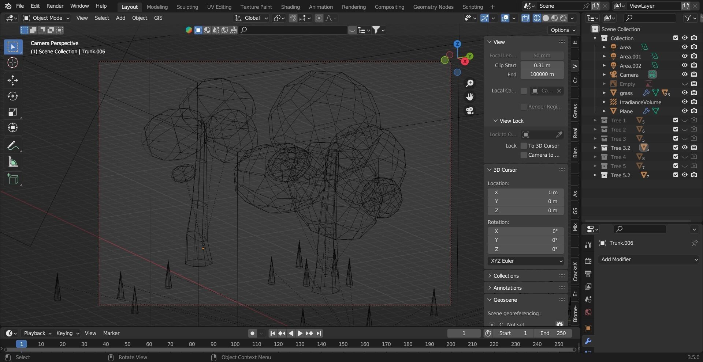
Task: Enable Lock Camera to View checkbox
Action: pyautogui.click(x=524, y=155)
